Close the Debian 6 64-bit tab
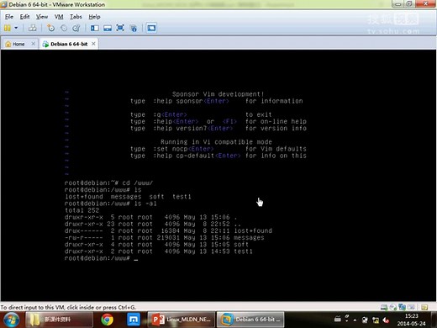The width and height of the screenshot is (437, 328). [93, 44]
